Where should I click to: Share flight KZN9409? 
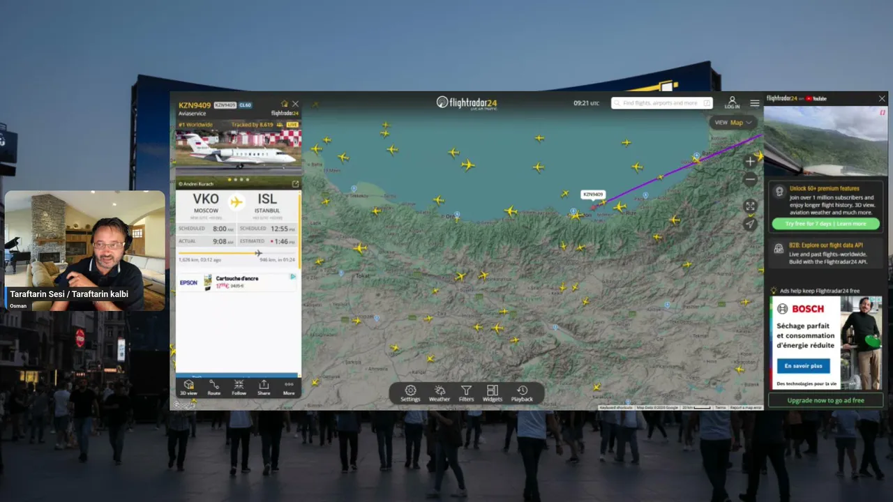pos(264,388)
